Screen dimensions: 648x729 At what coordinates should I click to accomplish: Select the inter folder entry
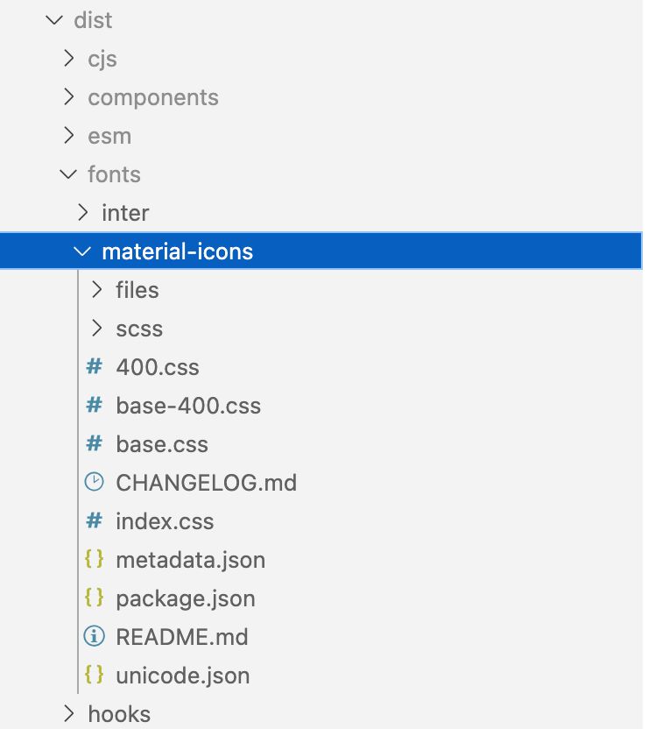click(x=125, y=213)
